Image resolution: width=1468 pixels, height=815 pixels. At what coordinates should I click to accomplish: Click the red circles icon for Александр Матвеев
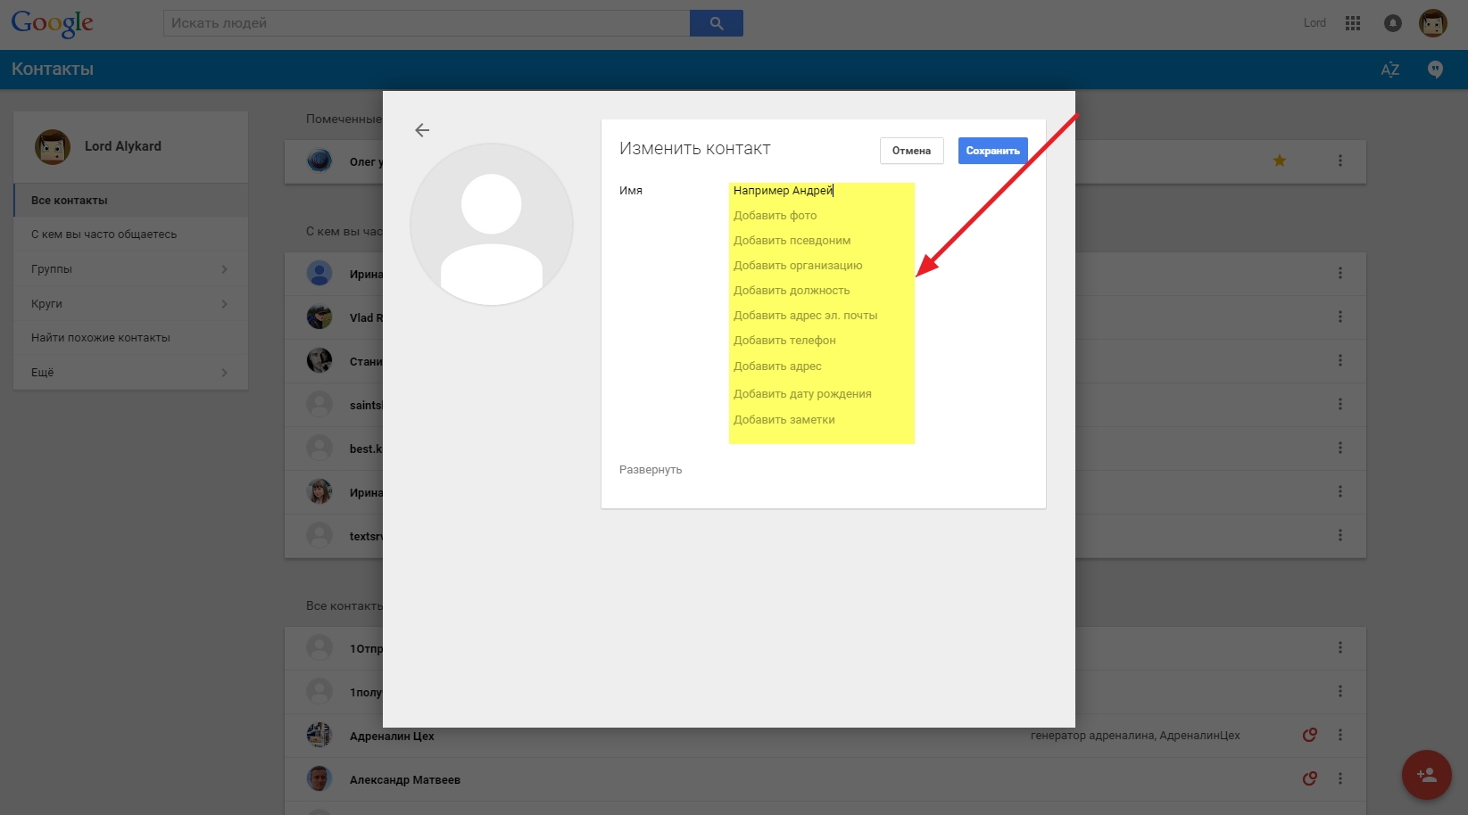point(1309,779)
